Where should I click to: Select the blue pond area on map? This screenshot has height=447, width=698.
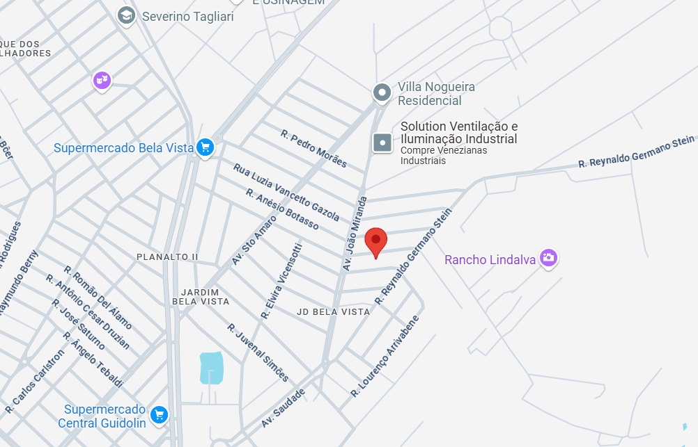212,368
